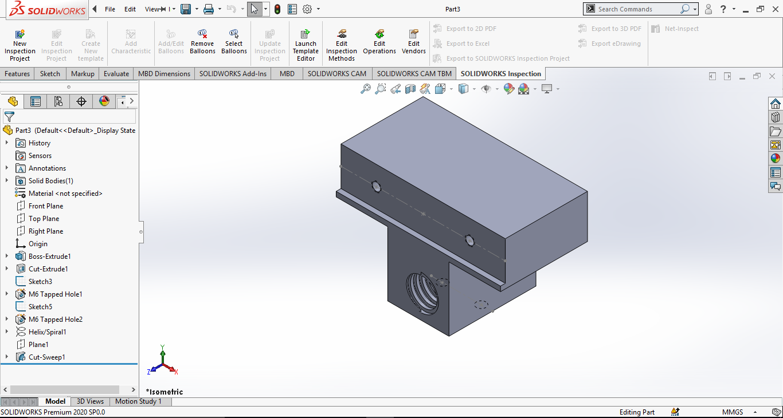783x418 pixels.
Task: Click Zoom to Fit icon
Action: click(365, 89)
